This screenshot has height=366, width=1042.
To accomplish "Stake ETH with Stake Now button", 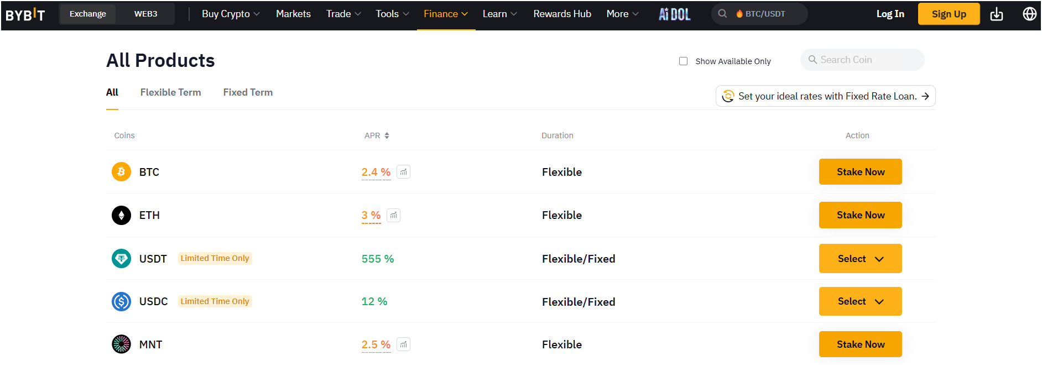I will click(x=860, y=215).
